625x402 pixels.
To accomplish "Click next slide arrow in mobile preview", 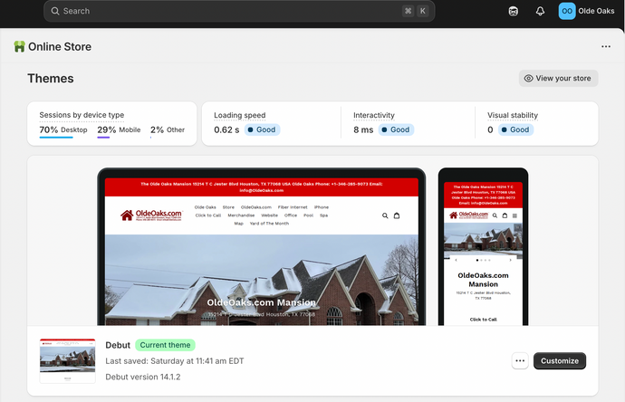I will click(510, 260).
